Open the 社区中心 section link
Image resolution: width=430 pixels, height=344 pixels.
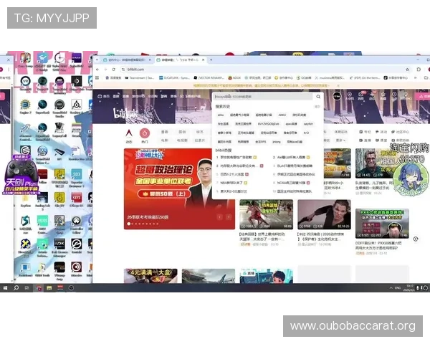(x=401, y=132)
